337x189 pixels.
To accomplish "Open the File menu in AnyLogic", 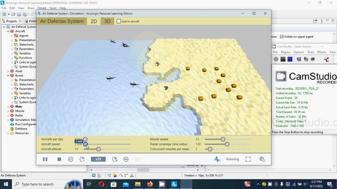I will pyautogui.click(x=4, y=8).
